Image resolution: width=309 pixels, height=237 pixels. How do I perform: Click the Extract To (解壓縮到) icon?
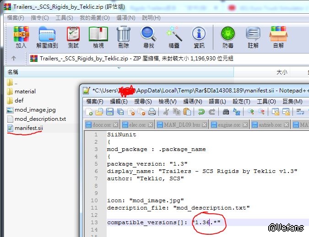click(x=47, y=37)
